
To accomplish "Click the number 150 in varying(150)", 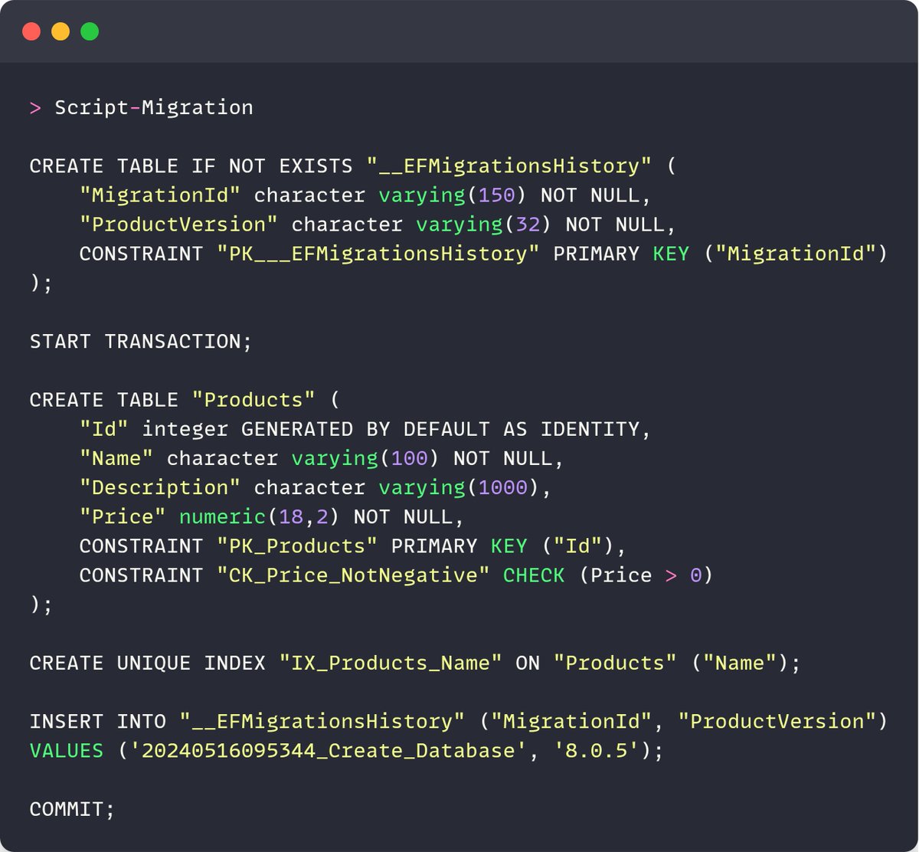I will tap(497, 195).
